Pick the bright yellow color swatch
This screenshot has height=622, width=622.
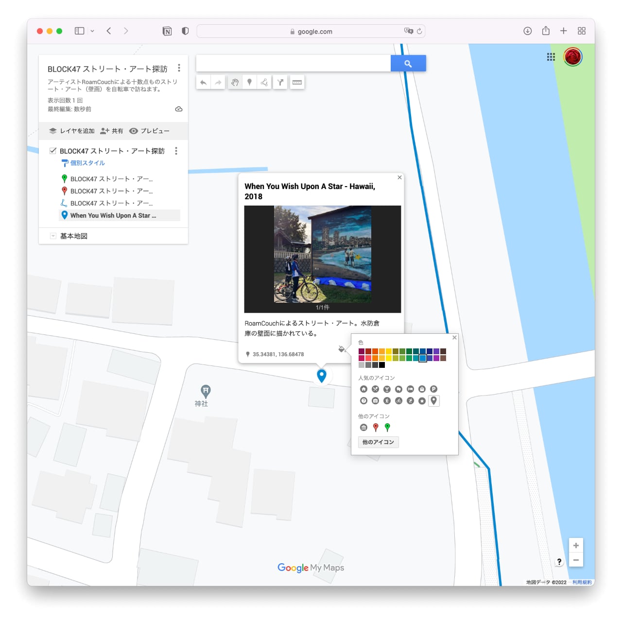389,358
